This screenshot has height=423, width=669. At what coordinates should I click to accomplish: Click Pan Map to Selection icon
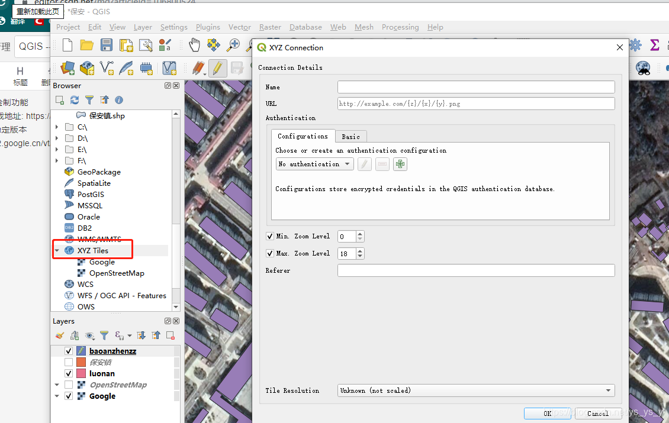[x=214, y=45]
